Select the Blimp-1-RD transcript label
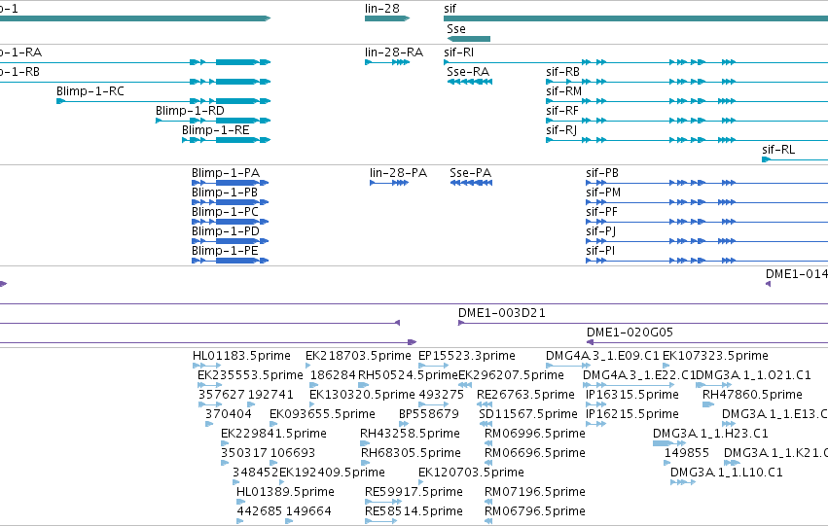This screenshot has height=526, width=828. pos(190,111)
